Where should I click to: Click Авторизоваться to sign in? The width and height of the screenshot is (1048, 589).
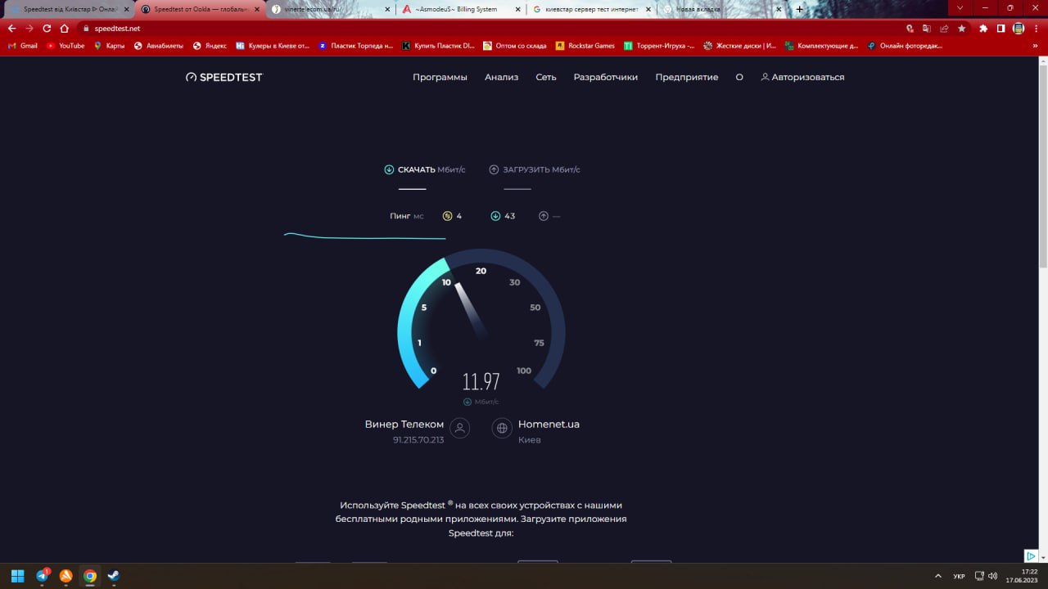pyautogui.click(x=802, y=77)
